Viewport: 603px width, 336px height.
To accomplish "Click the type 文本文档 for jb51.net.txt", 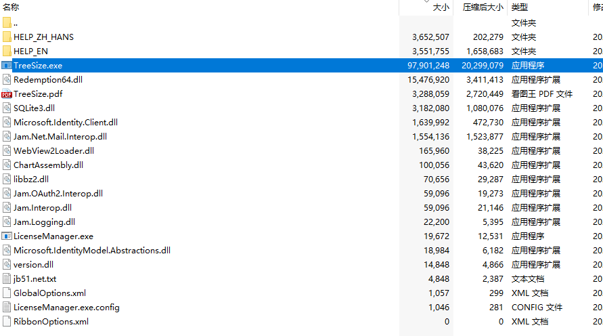I will [528, 279].
